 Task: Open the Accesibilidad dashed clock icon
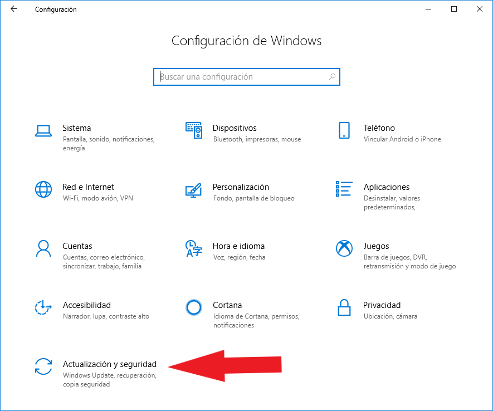pyautogui.click(x=43, y=307)
